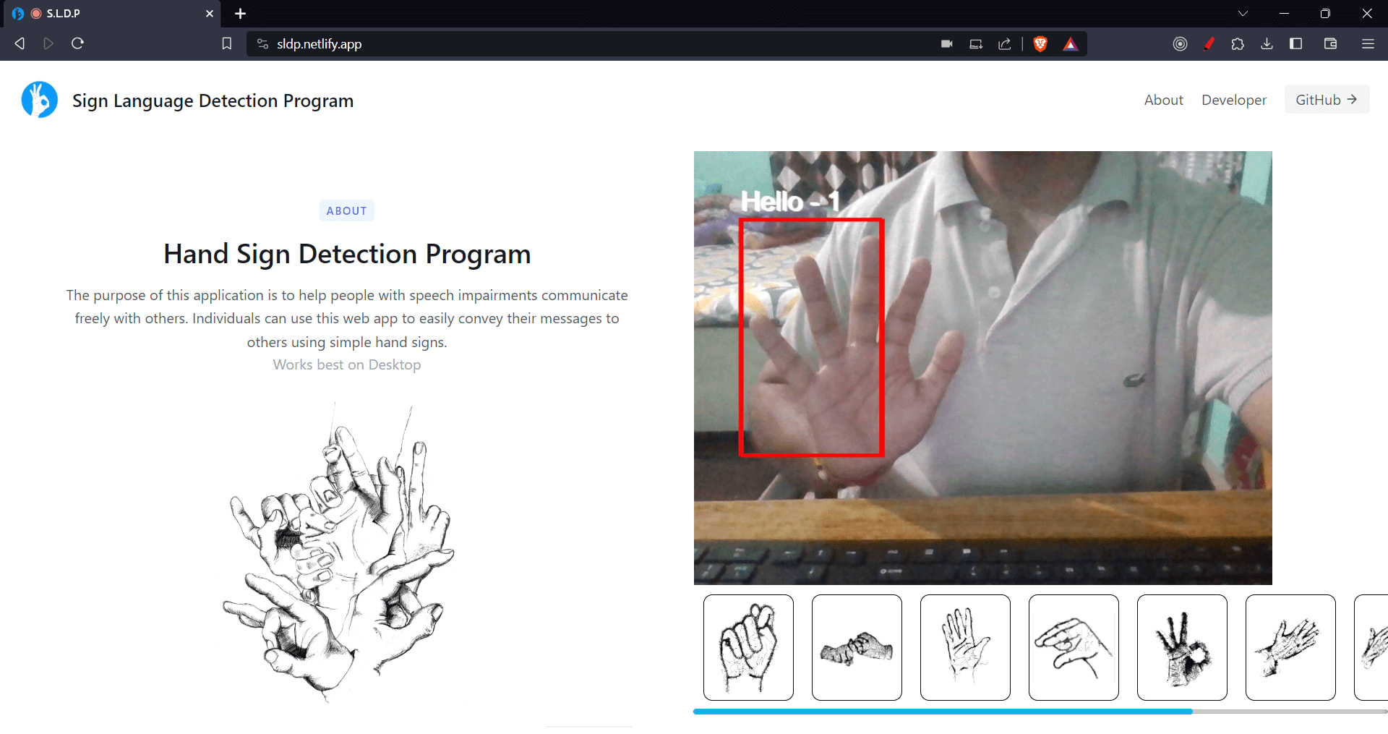Screen dimensions: 1388x734
Task: Close the S.L.D.P tab
Action: point(210,14)
